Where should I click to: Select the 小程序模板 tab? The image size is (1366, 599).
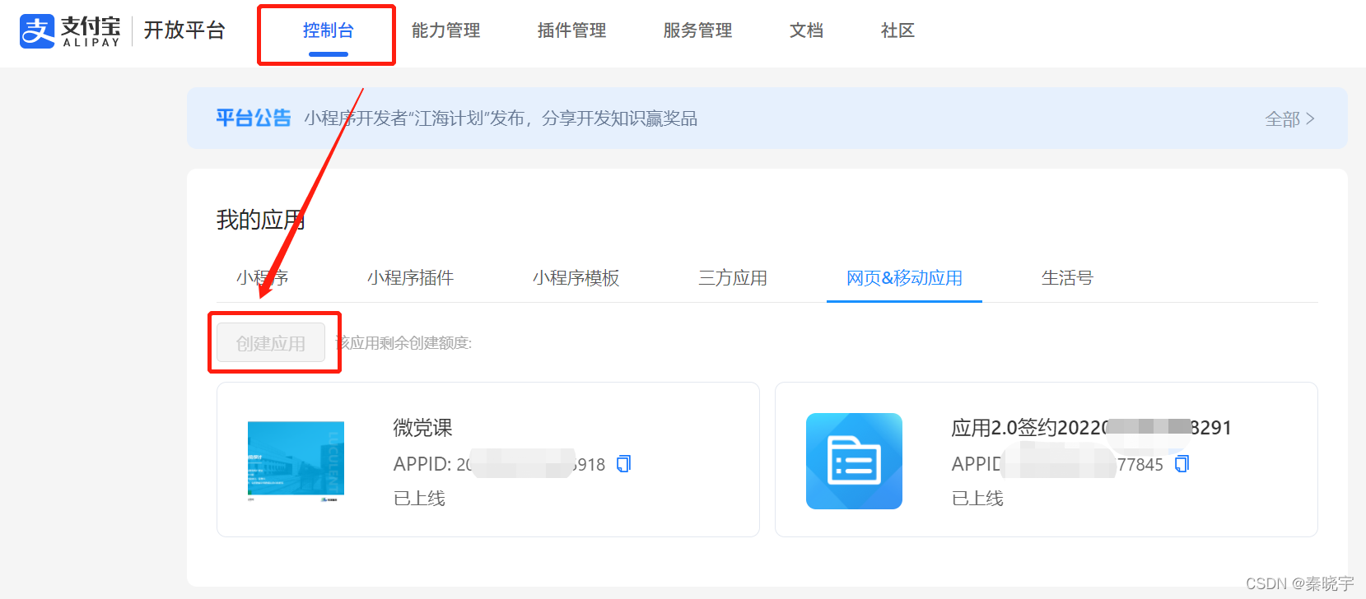pos(576,278)
